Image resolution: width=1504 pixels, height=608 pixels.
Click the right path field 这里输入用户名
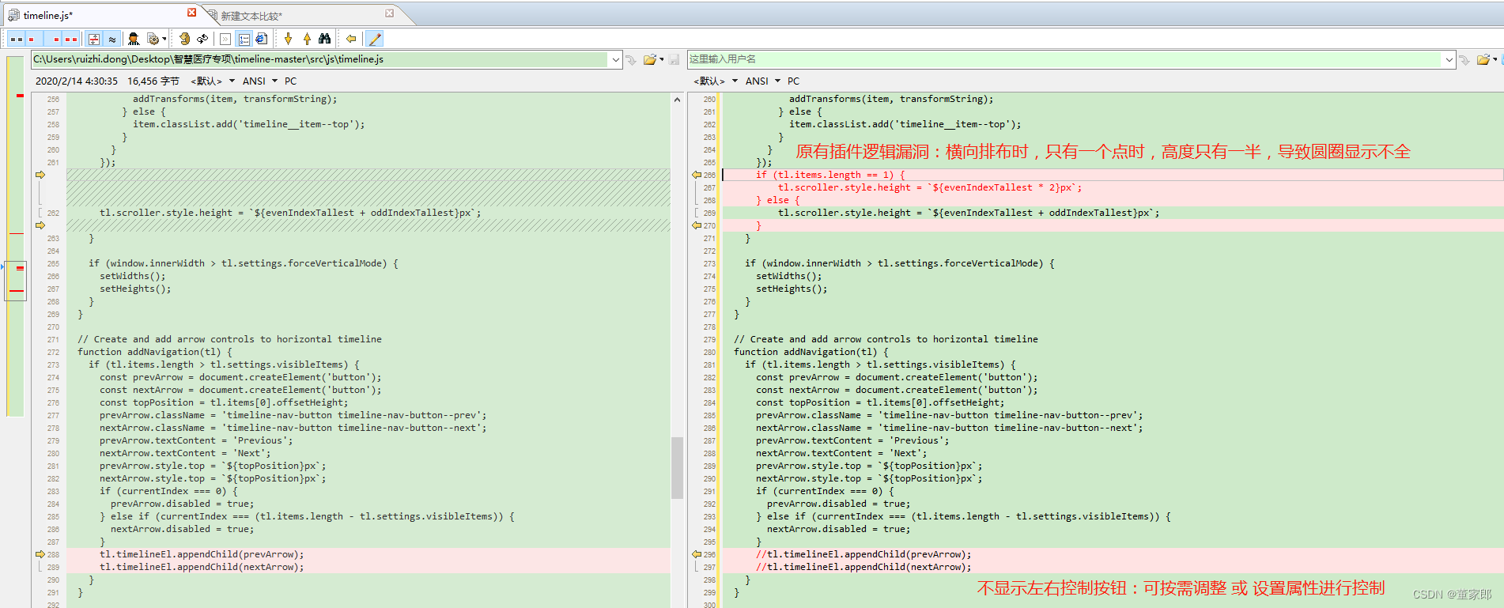pyautogui.click(x=1064, y=59)
